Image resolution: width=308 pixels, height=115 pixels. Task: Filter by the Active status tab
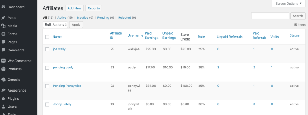coord(62,17)
